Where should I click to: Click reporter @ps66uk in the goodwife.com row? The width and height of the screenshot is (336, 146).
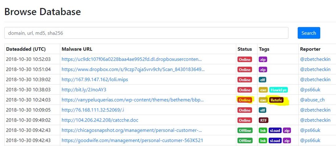tap(310, 141)
